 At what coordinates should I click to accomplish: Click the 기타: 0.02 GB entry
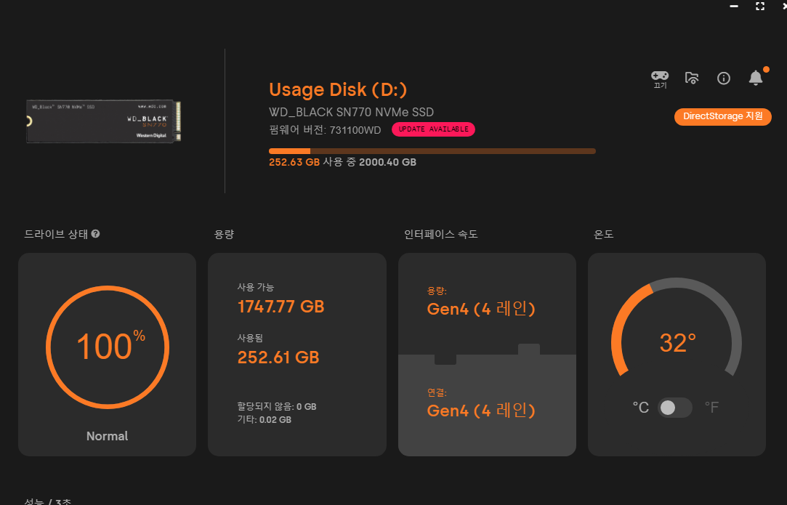point(264,420)
